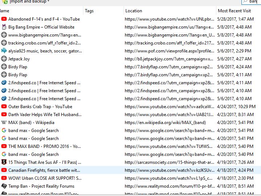Select the 'Jetpack Joy' entry name

coord(19,59)
